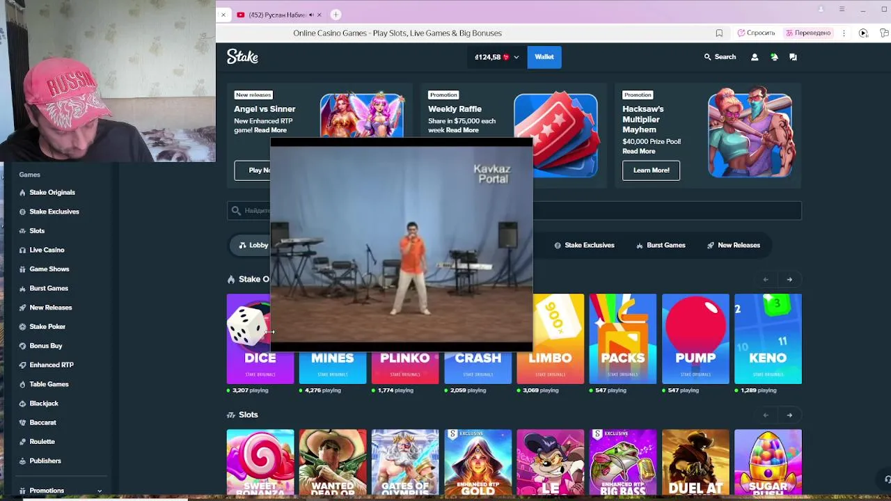
Task: Show next Slots games
Action: tap(789, 415)
